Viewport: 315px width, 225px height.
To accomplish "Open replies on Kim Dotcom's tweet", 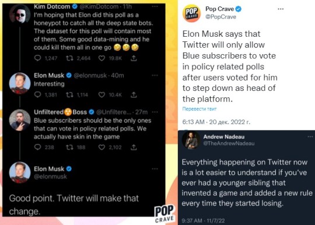I will tap(37, 58).
